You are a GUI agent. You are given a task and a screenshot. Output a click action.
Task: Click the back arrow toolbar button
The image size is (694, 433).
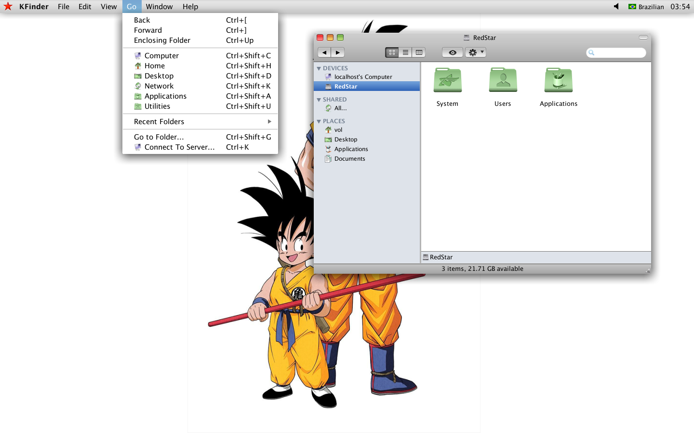click(x=324, y=52)
